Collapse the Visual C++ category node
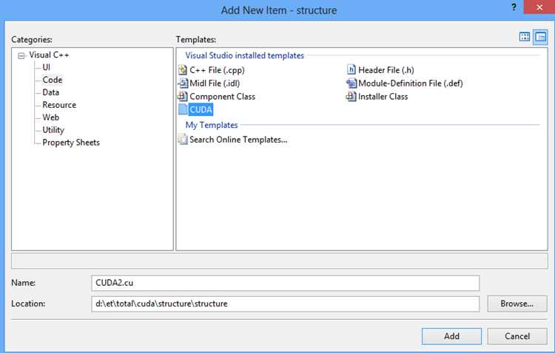555x353 pixels. pos(21,56)
